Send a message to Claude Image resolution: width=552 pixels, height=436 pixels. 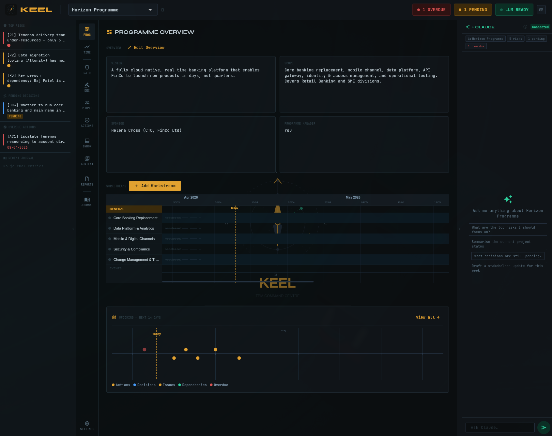(x=543, y=427)
